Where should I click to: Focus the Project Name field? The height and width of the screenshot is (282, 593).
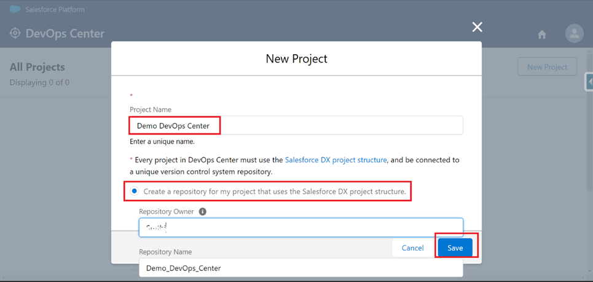[296, 125]
